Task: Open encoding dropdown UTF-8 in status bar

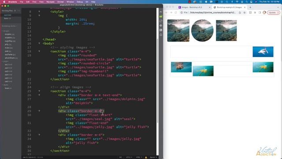Action: coord(129,157)
